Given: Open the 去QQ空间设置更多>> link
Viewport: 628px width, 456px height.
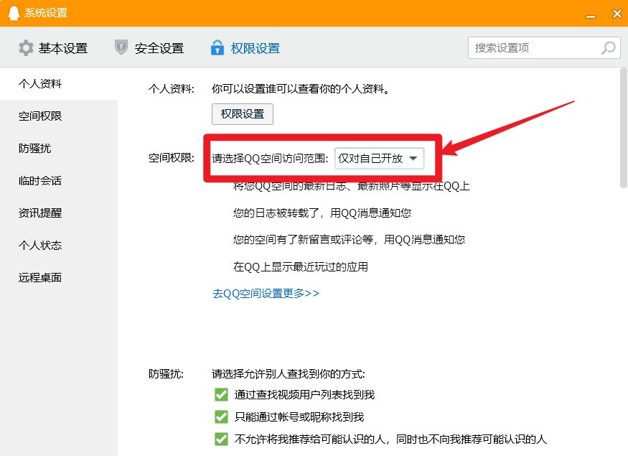Looking at the screenshot, I should tap(266, 293).
